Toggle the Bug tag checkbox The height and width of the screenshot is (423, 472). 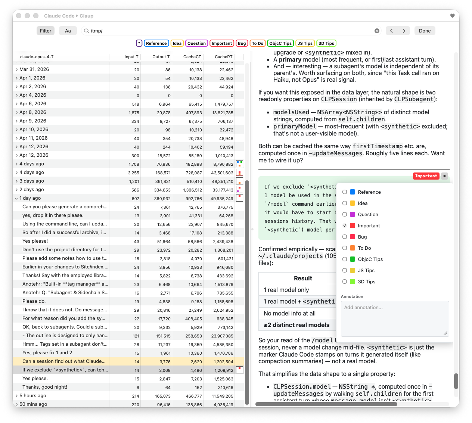(345, 237)
